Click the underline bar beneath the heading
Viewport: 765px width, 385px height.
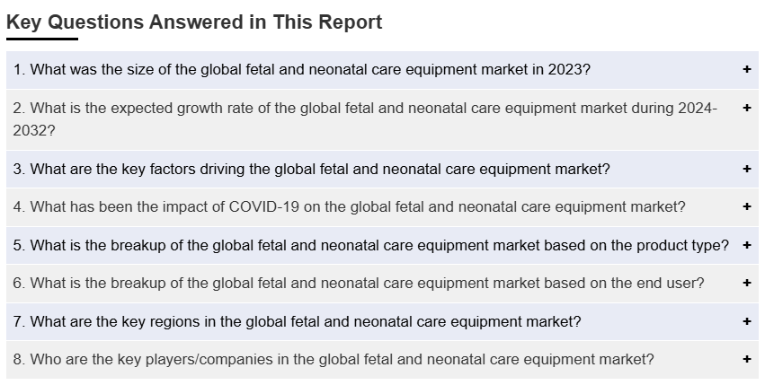tap(42, 39)
